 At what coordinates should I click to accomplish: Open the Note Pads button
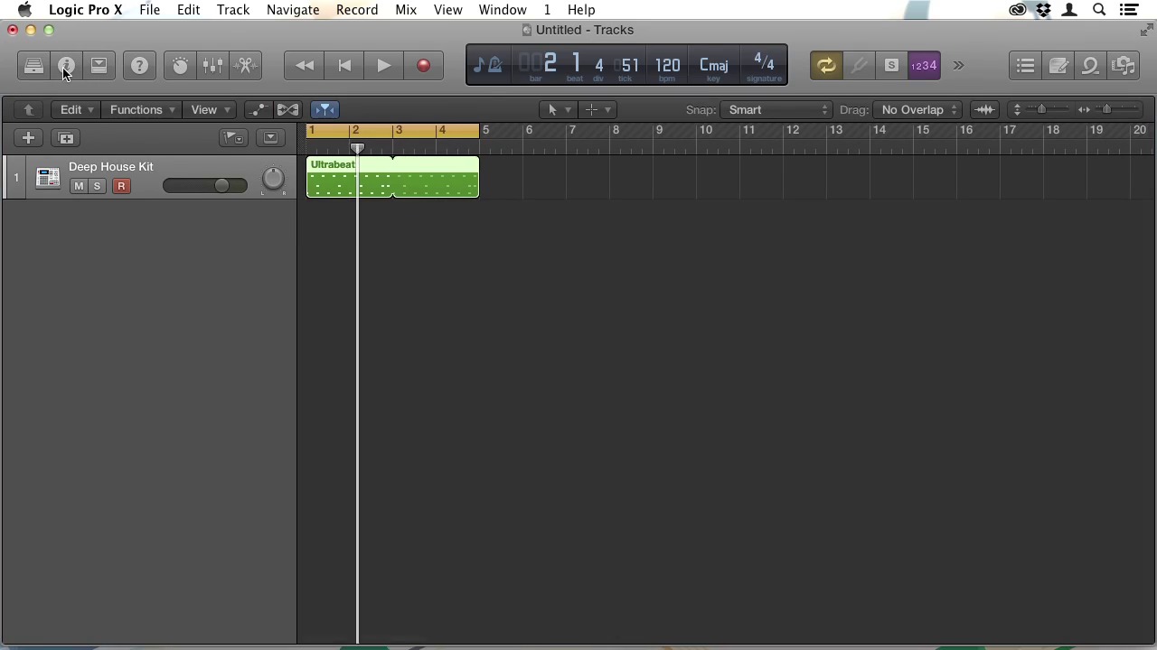[1058, 66]
